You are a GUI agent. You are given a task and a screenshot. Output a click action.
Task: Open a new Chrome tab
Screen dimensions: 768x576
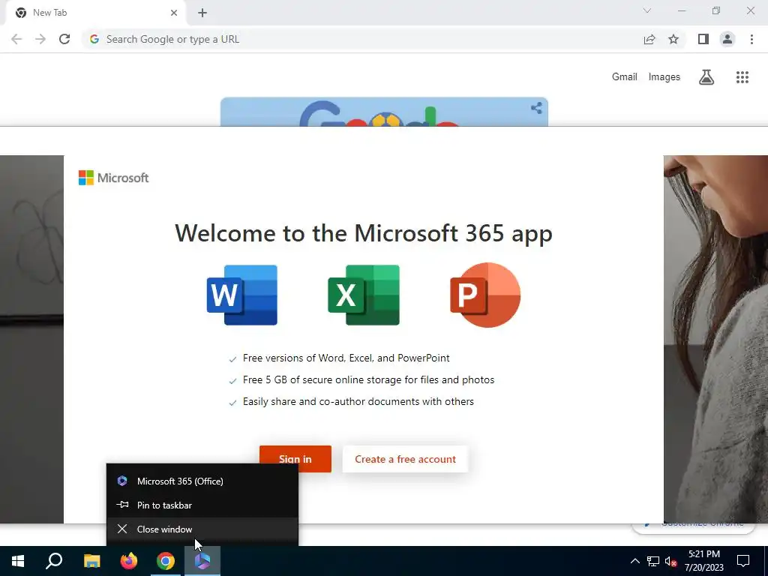202,13
